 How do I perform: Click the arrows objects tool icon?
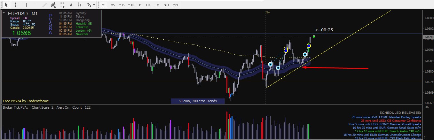pos(89,5)
